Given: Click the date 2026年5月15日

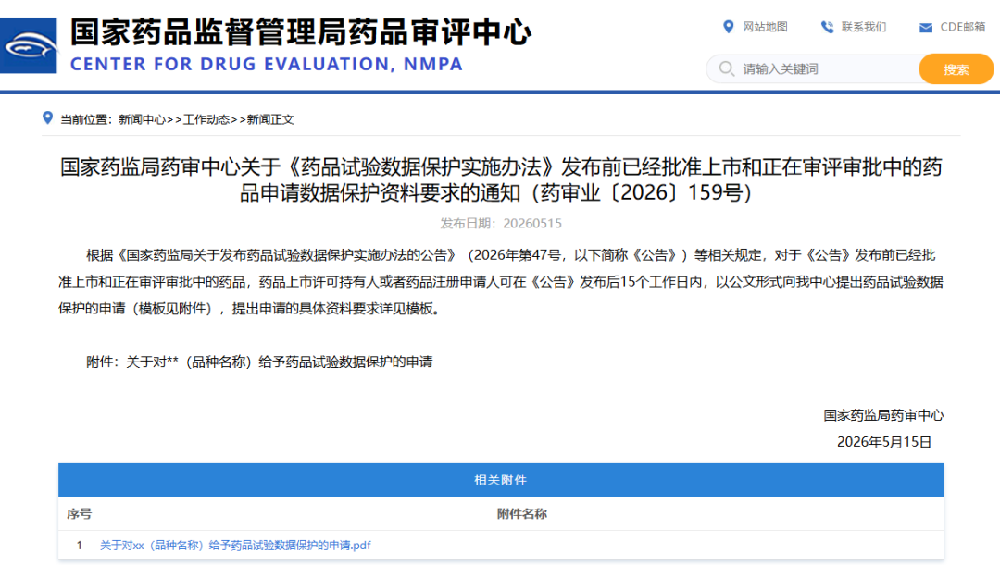Looking at the screenshot, I should 884,442.
